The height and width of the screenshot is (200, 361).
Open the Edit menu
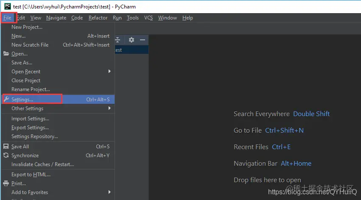pos(21,18)
